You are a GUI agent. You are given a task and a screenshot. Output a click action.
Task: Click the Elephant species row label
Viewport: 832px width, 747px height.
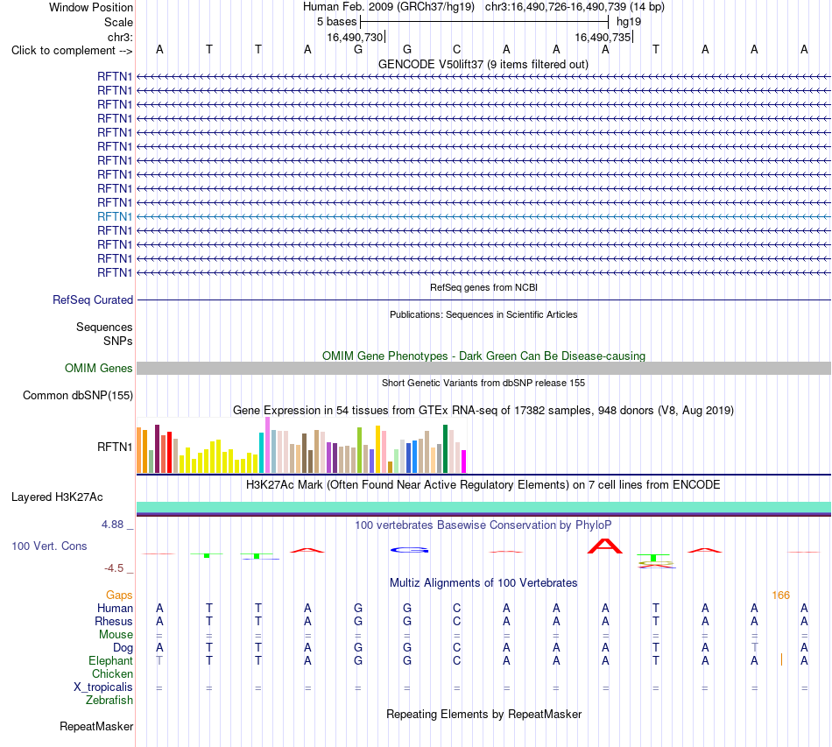click(x=110, y=660)
